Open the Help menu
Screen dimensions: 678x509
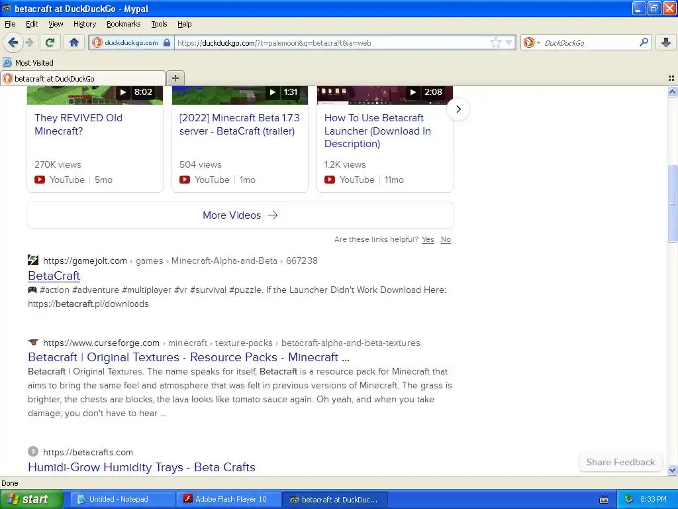[185, 24]
